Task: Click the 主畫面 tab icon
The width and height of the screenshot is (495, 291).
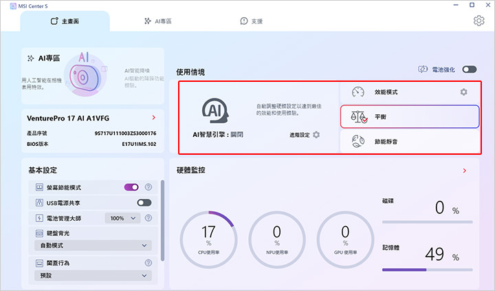Action: click(x=54, y=21)
